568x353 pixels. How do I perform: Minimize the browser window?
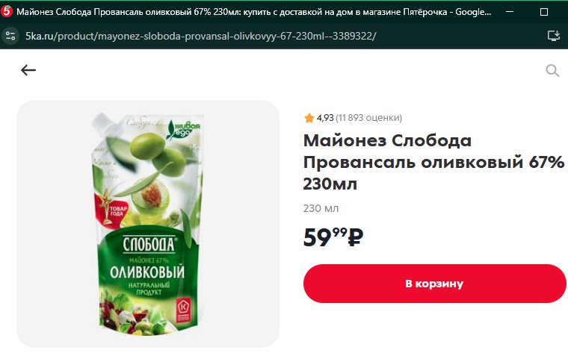pos(510,12)
